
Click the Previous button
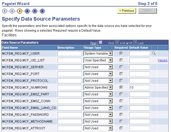126,11
